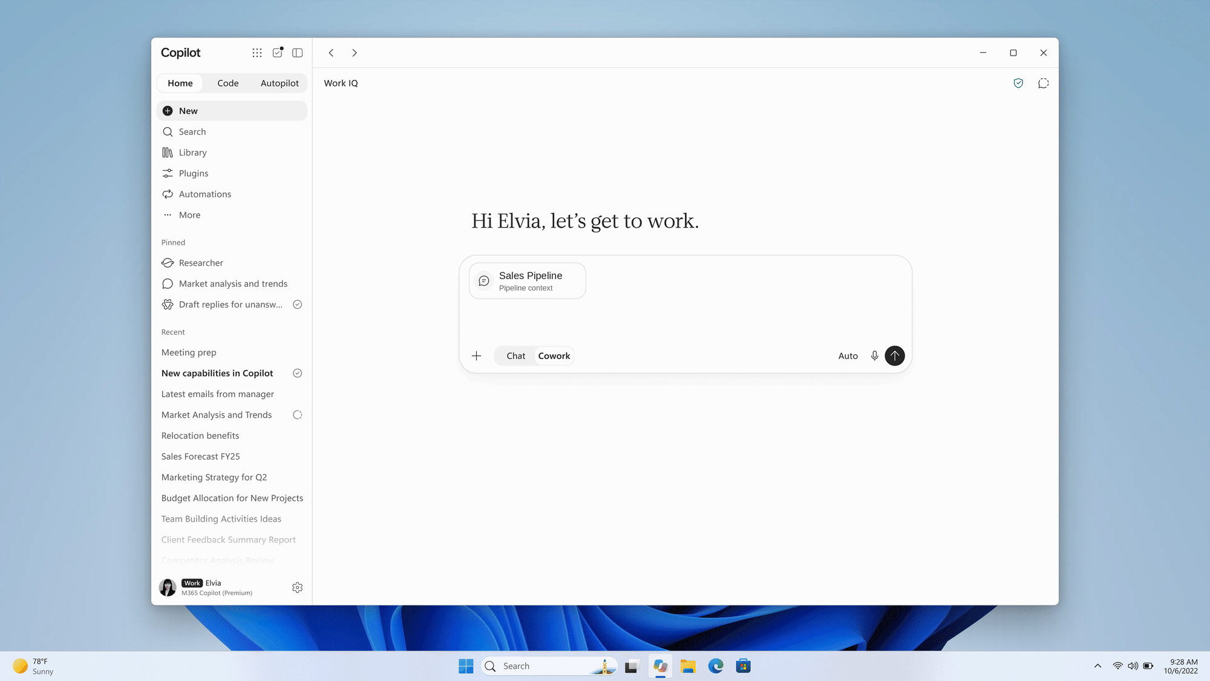The width and height of the screenshot is (1210, 681).
Task: Select the Home tab
Action: [180, 83]
